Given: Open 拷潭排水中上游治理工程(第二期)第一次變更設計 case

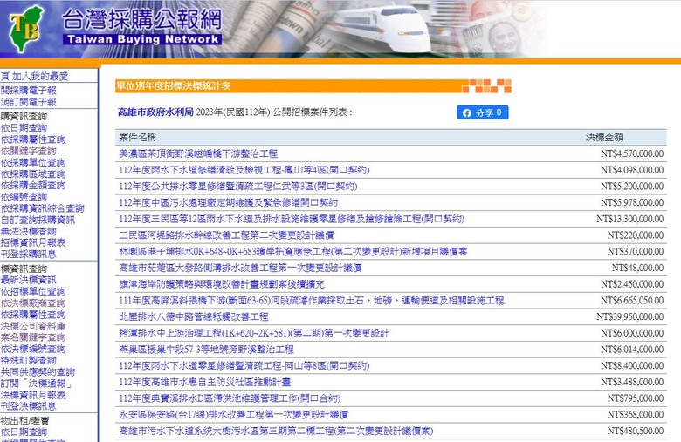Looking at the screenshot, I should (x=254, y=333).
